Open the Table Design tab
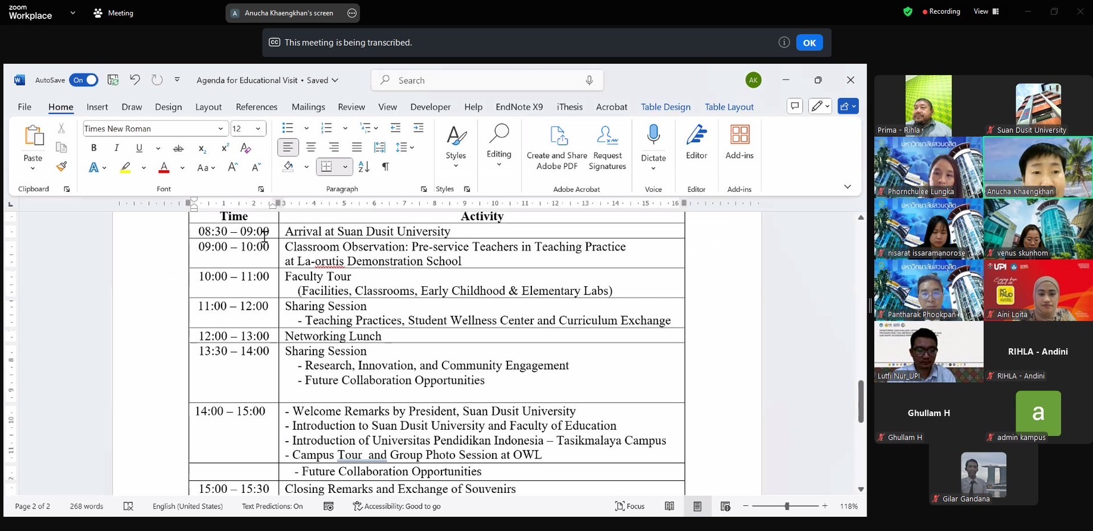 pos(665,107)
